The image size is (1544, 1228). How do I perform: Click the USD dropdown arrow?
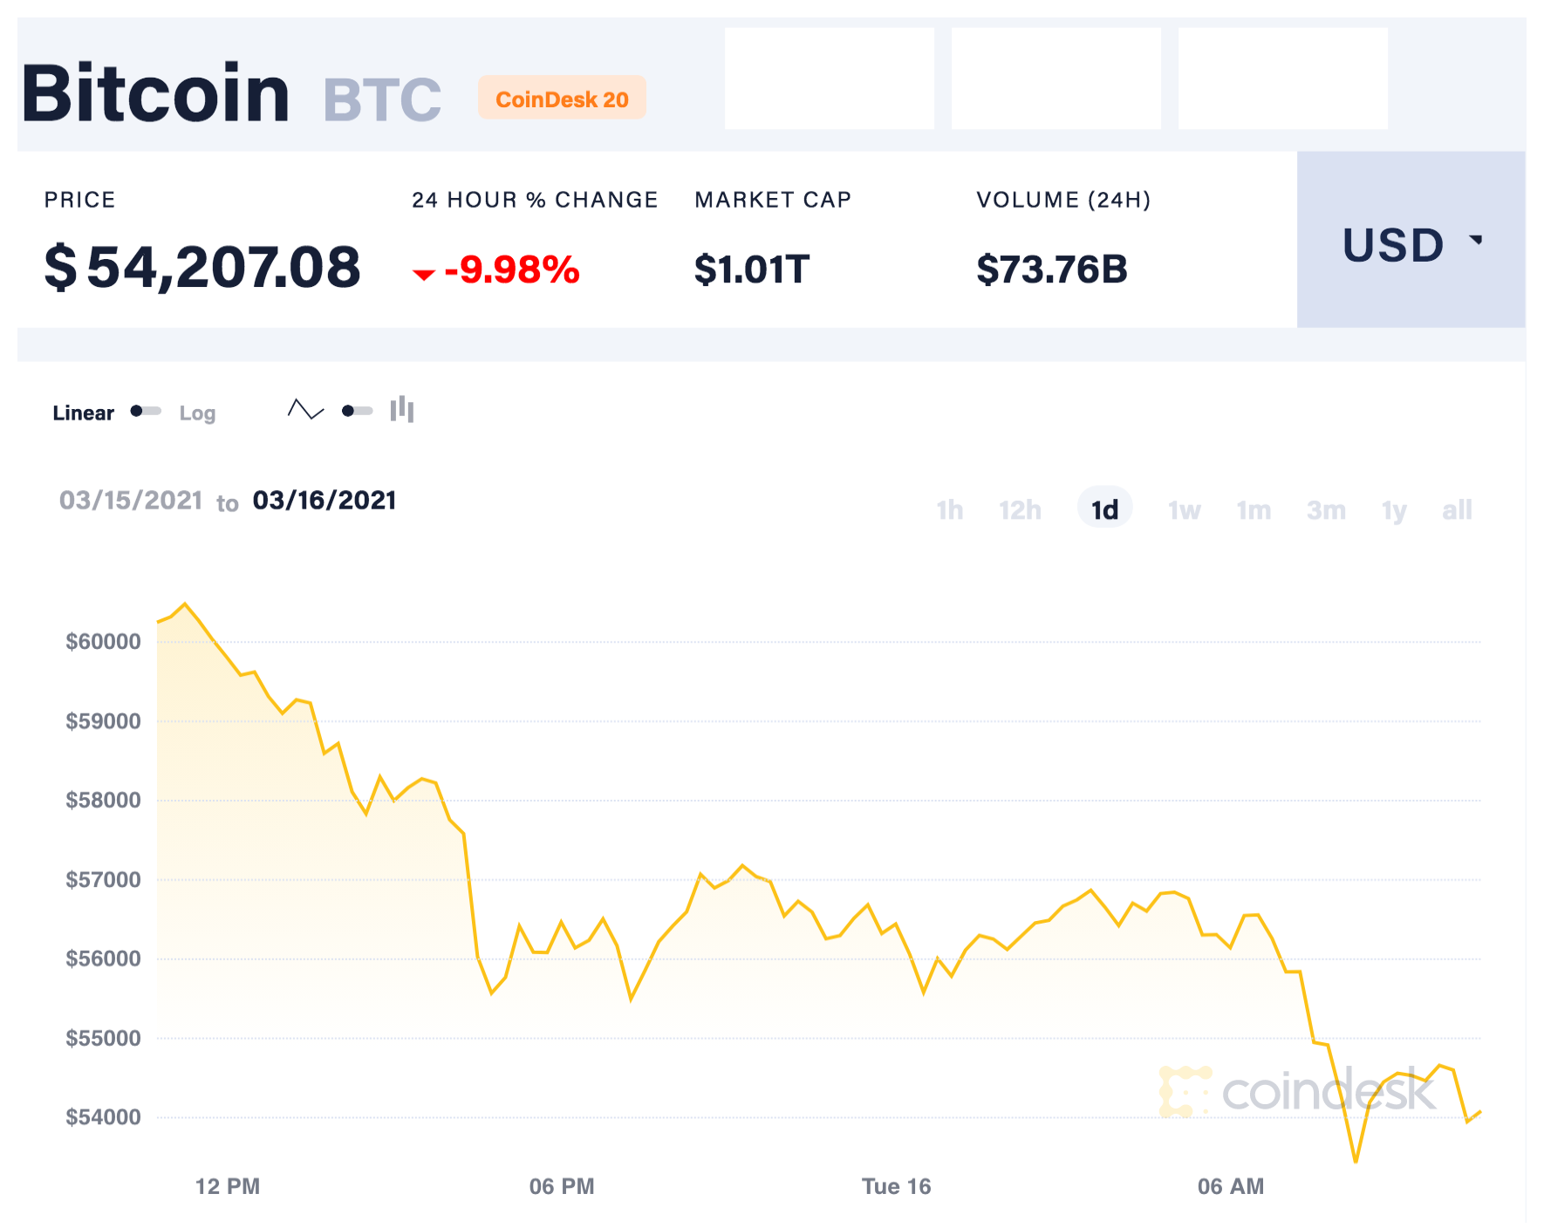pos(1476,239)
